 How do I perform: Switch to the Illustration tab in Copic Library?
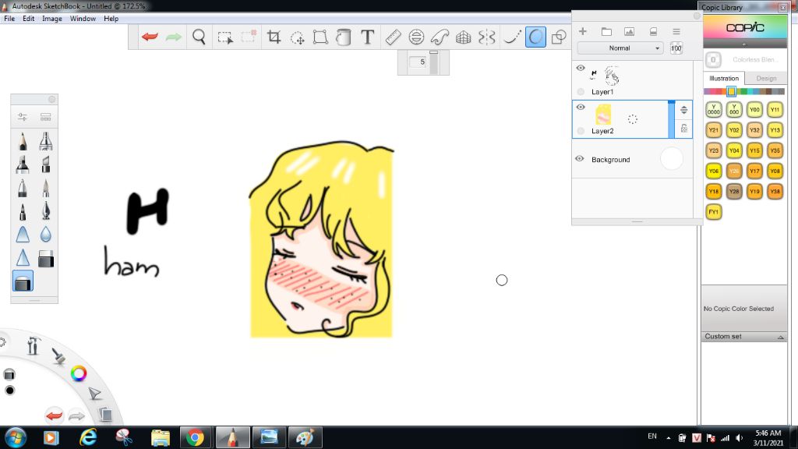coord(724,79)
